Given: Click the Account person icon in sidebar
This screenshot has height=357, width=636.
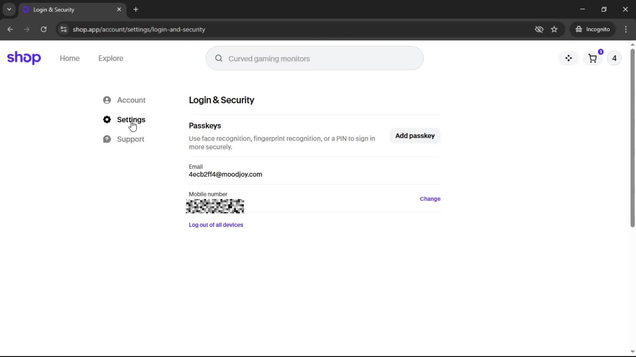Looking at the screenshot, I should coord(107,100).
